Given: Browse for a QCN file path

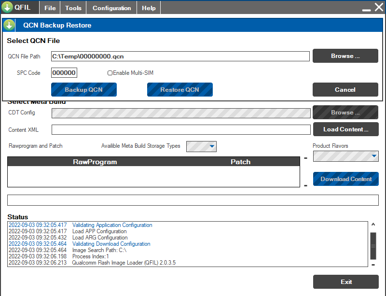Looking at the screenshot, I should (345, 56).
